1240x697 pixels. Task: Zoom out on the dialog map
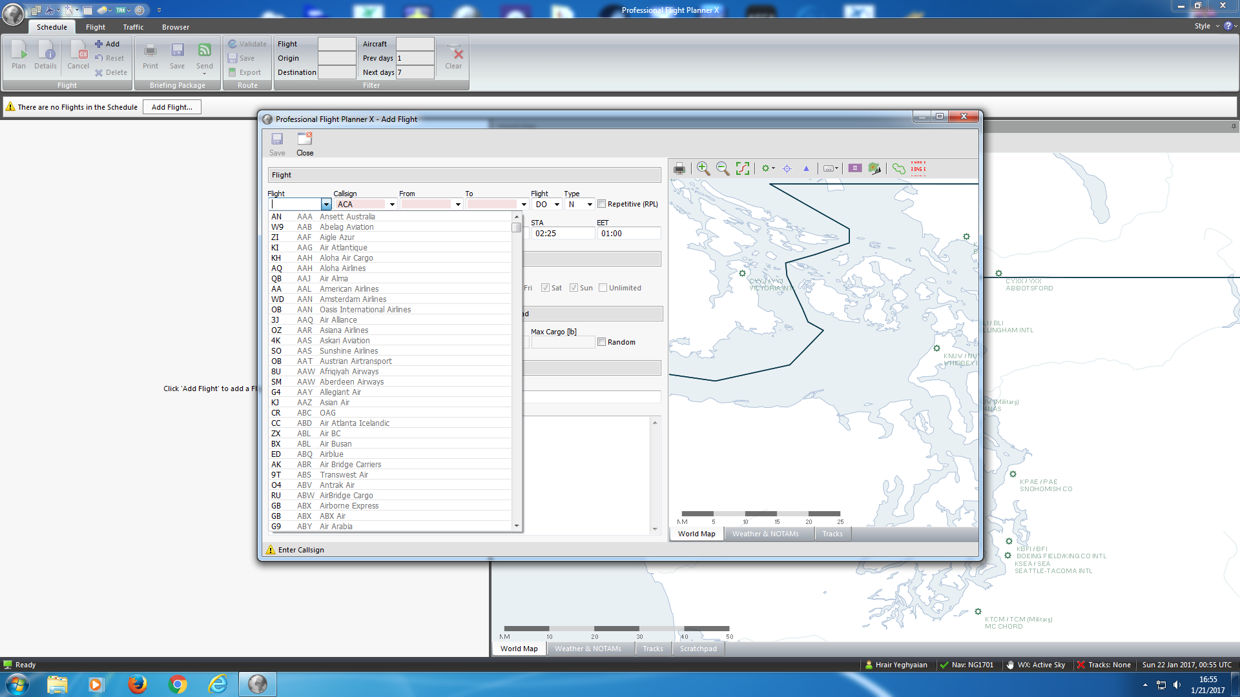[x=723, y=168]
